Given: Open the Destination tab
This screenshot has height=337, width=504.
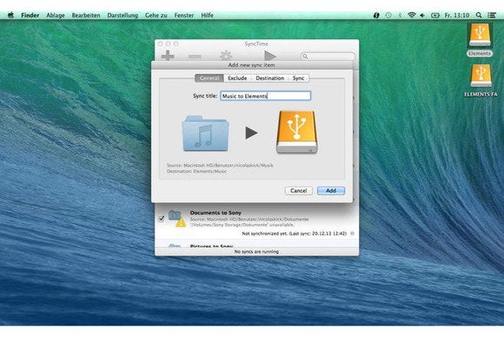Looking at the screenshot, I should 269,78.
